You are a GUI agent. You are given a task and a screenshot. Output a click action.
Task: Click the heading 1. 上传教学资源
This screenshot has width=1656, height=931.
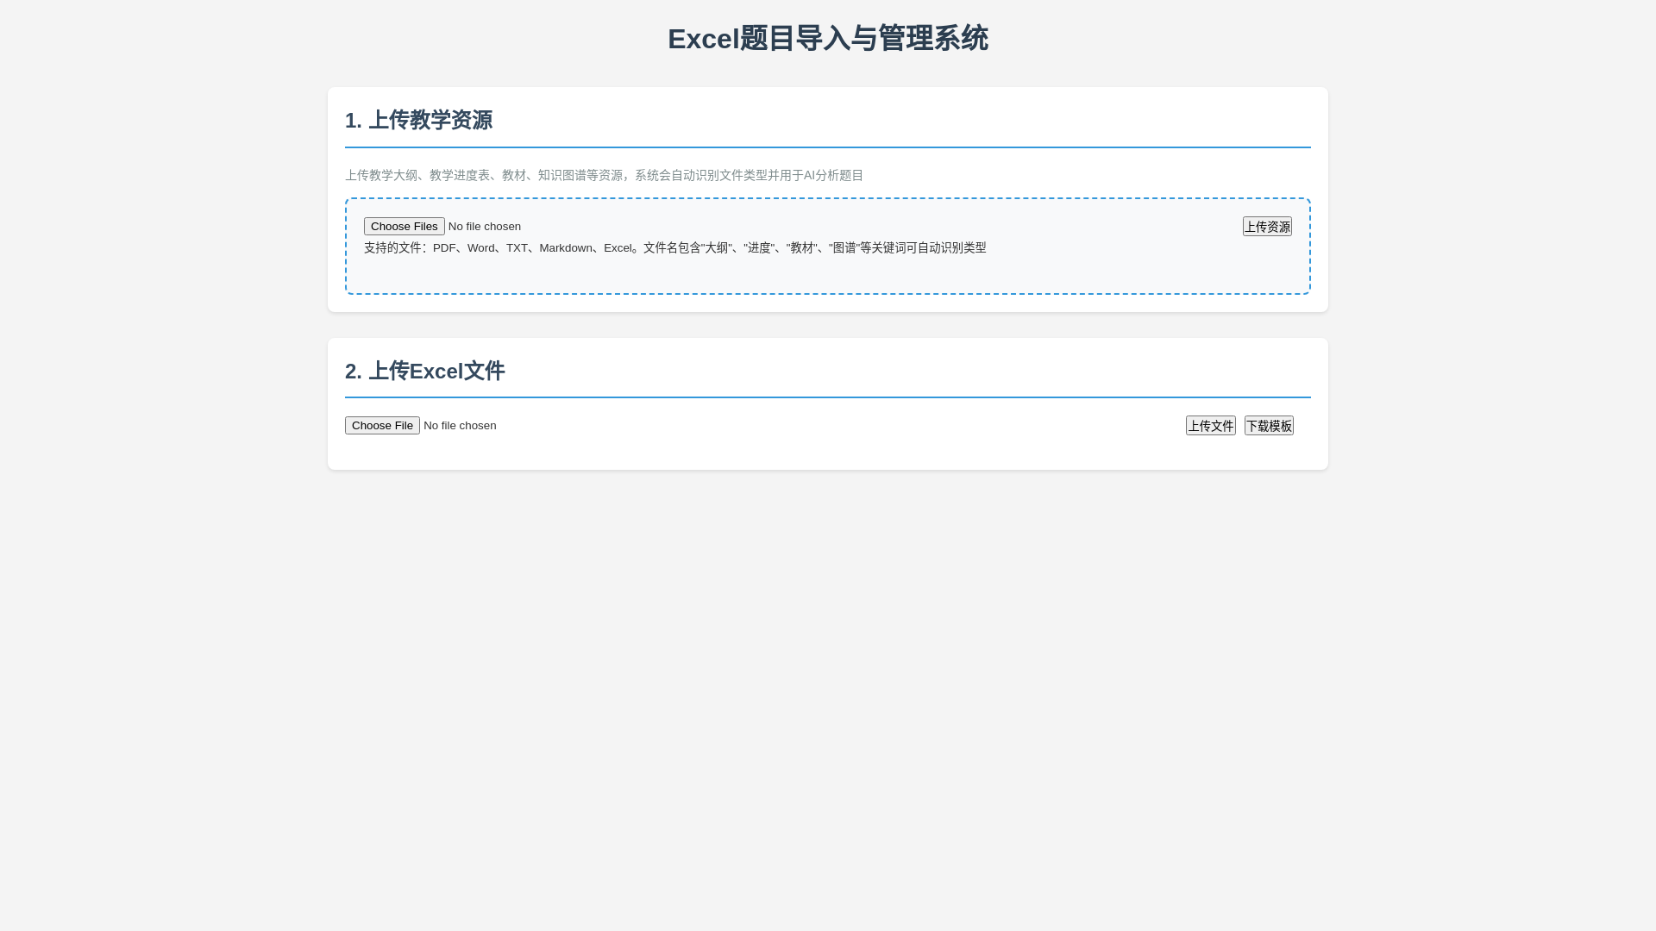[x=418, y=120]
